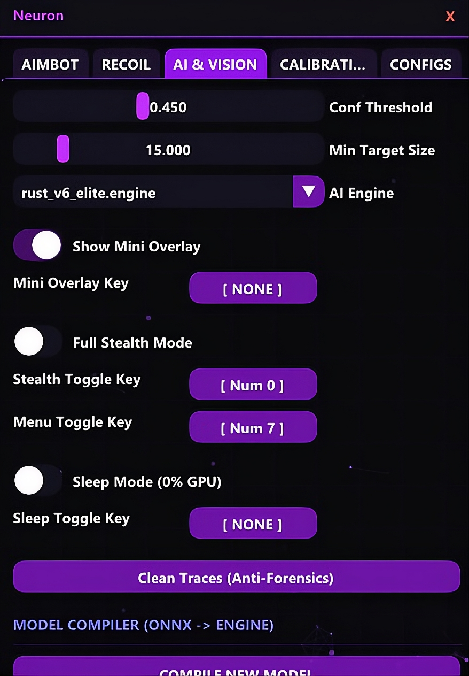The height and width of the screenshot is (676, 469).
Task: Click the Min Target Size slider handle
Action: pyautogui.click(x=63, y=149)
